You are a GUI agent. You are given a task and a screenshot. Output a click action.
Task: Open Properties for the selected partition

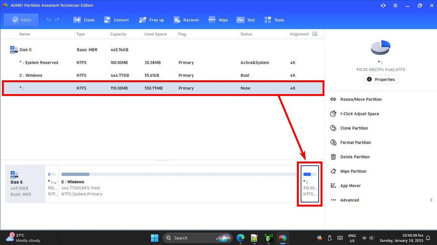380,79
